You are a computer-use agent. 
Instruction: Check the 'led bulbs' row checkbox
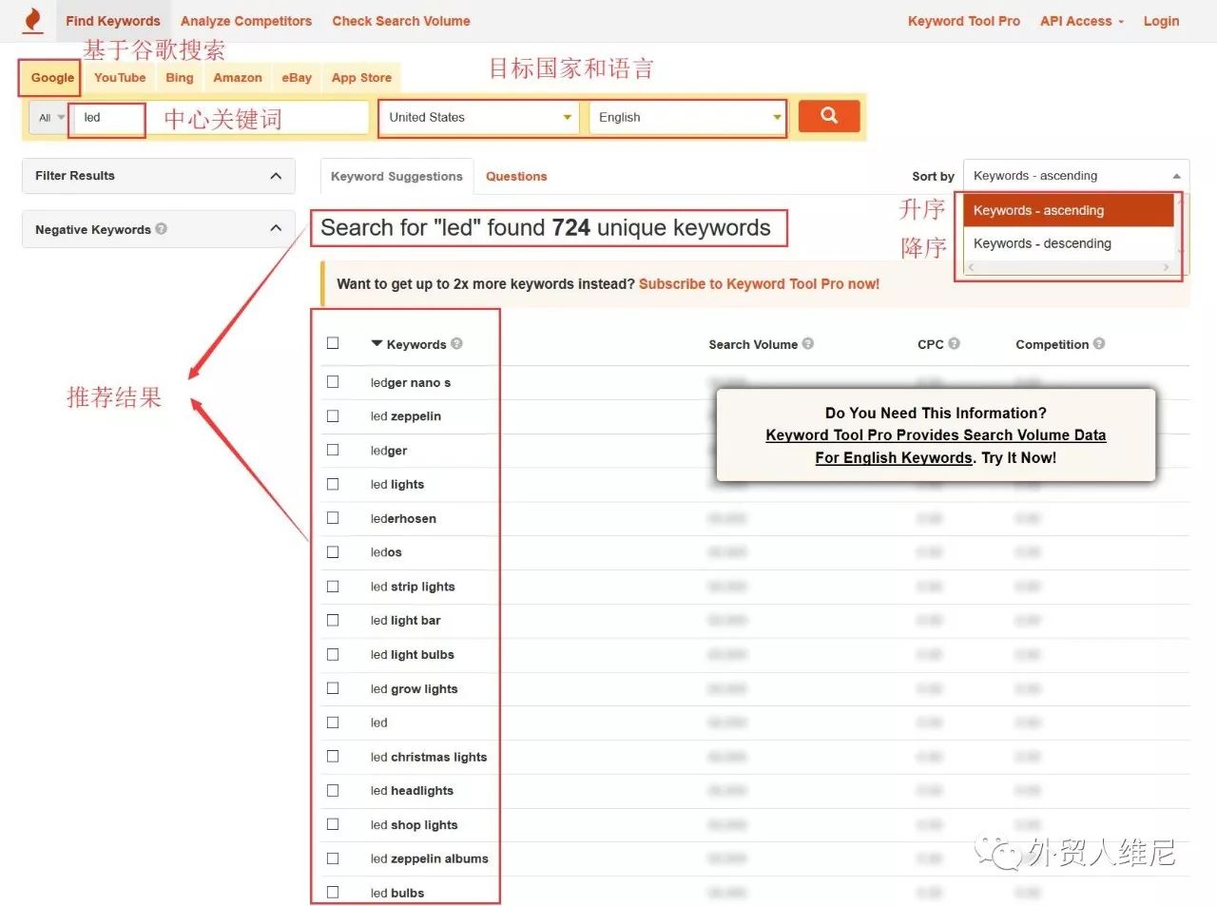[x=333, y=893]
